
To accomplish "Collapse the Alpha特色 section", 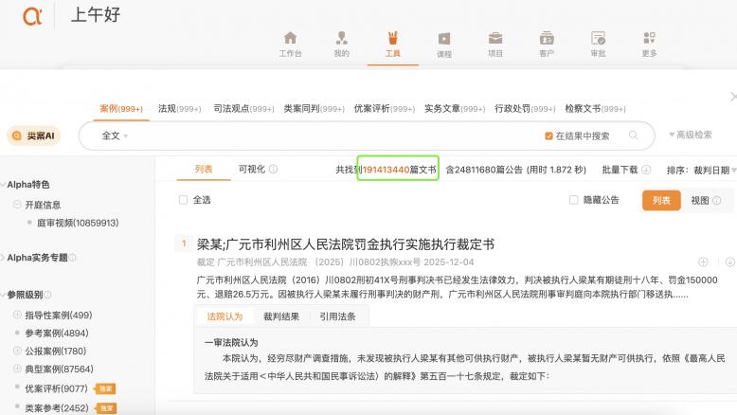I will coord(4,184).
